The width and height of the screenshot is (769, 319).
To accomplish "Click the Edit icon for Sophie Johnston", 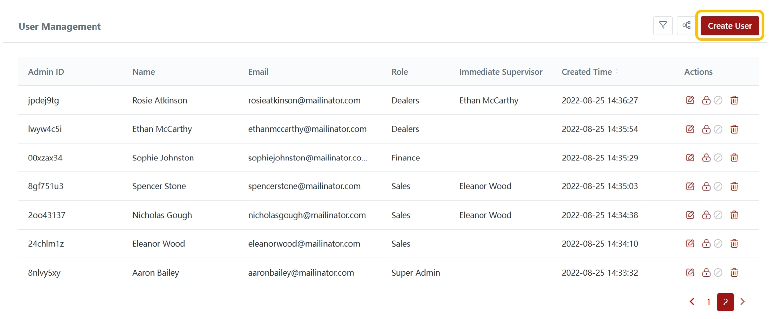I will [690, 158].
